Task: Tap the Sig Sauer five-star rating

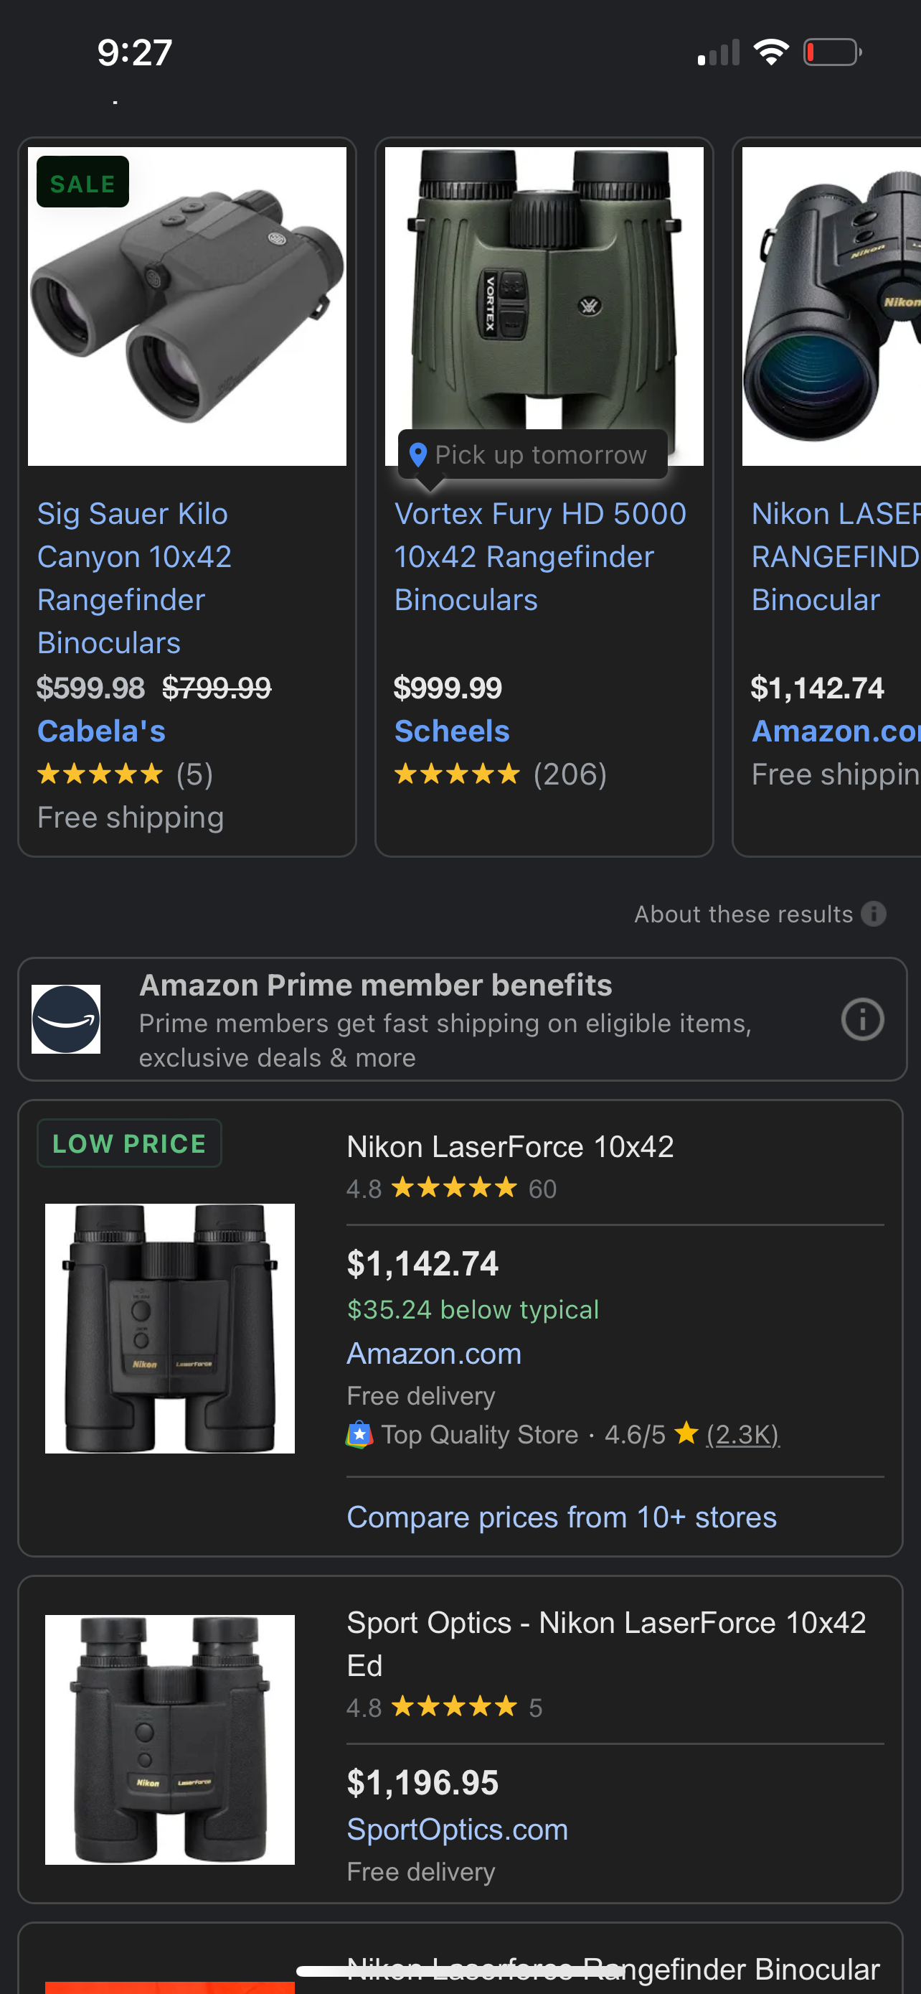Action: coord(100,774)
